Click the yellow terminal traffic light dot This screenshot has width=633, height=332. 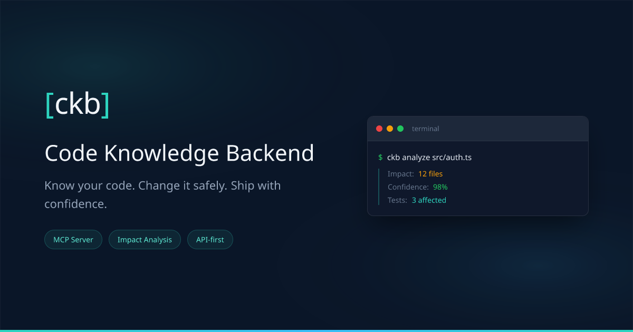pyautogui.click(x=390, y=128)
